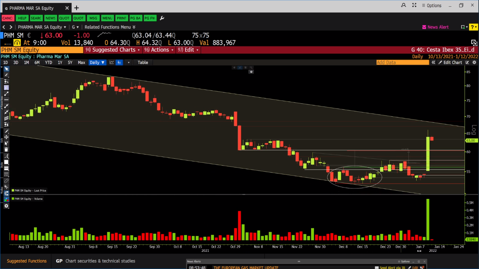
Task: Click the red CANC button
Action: point(8,18)
